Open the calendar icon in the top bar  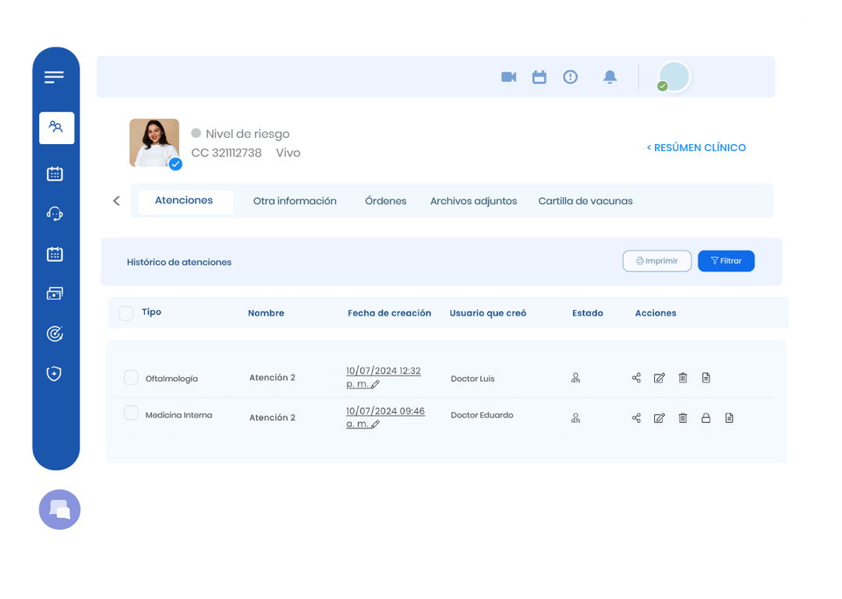(x=539, y=76)
